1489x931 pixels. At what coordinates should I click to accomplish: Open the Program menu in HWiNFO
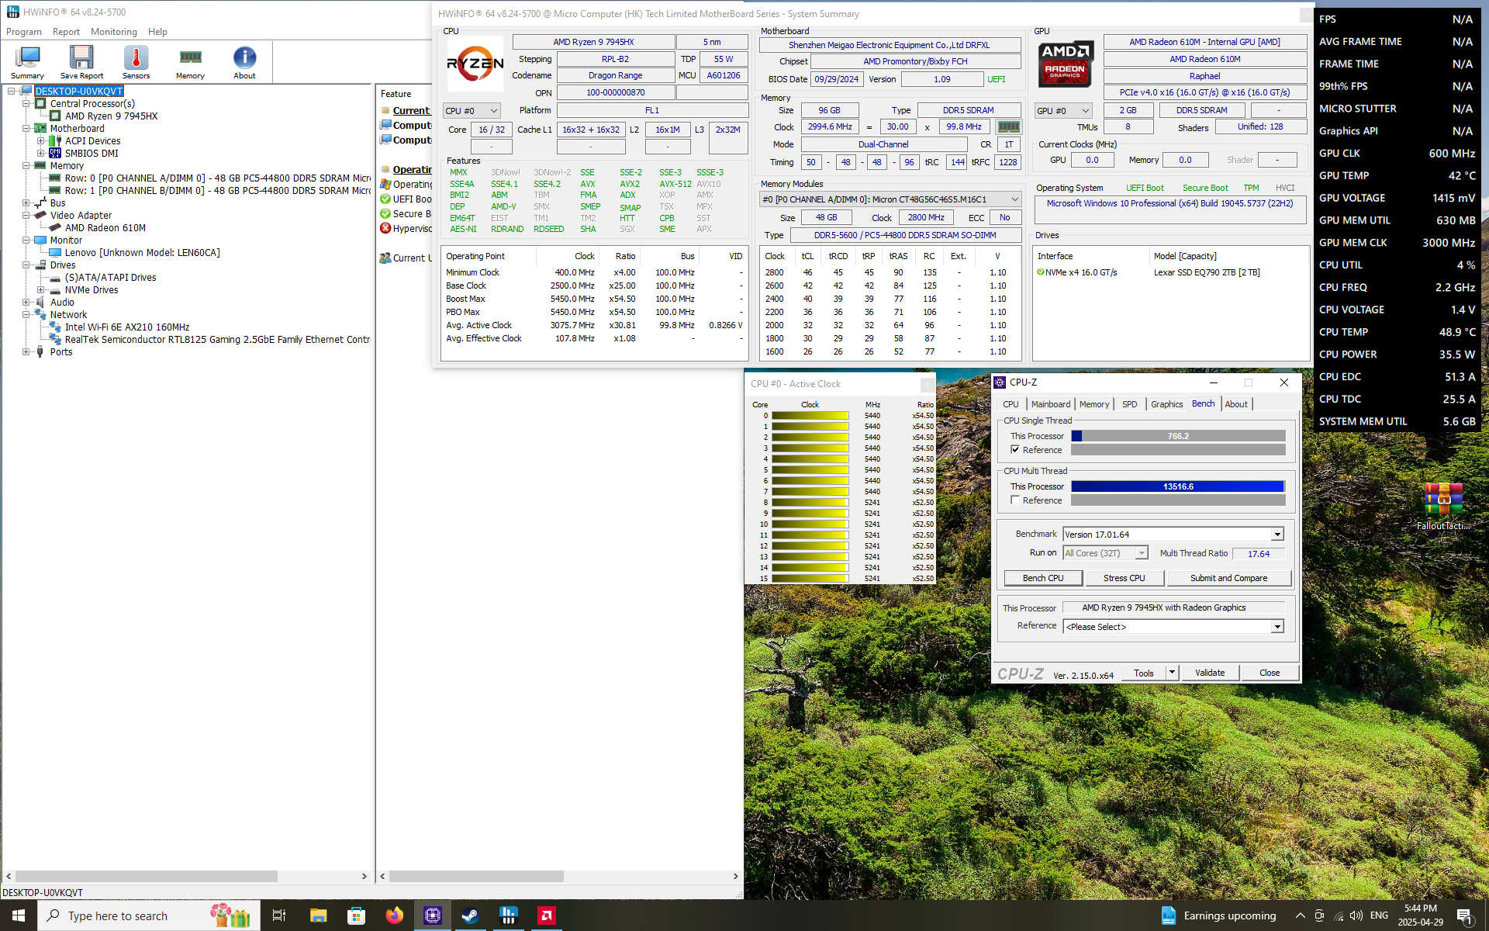24,32
